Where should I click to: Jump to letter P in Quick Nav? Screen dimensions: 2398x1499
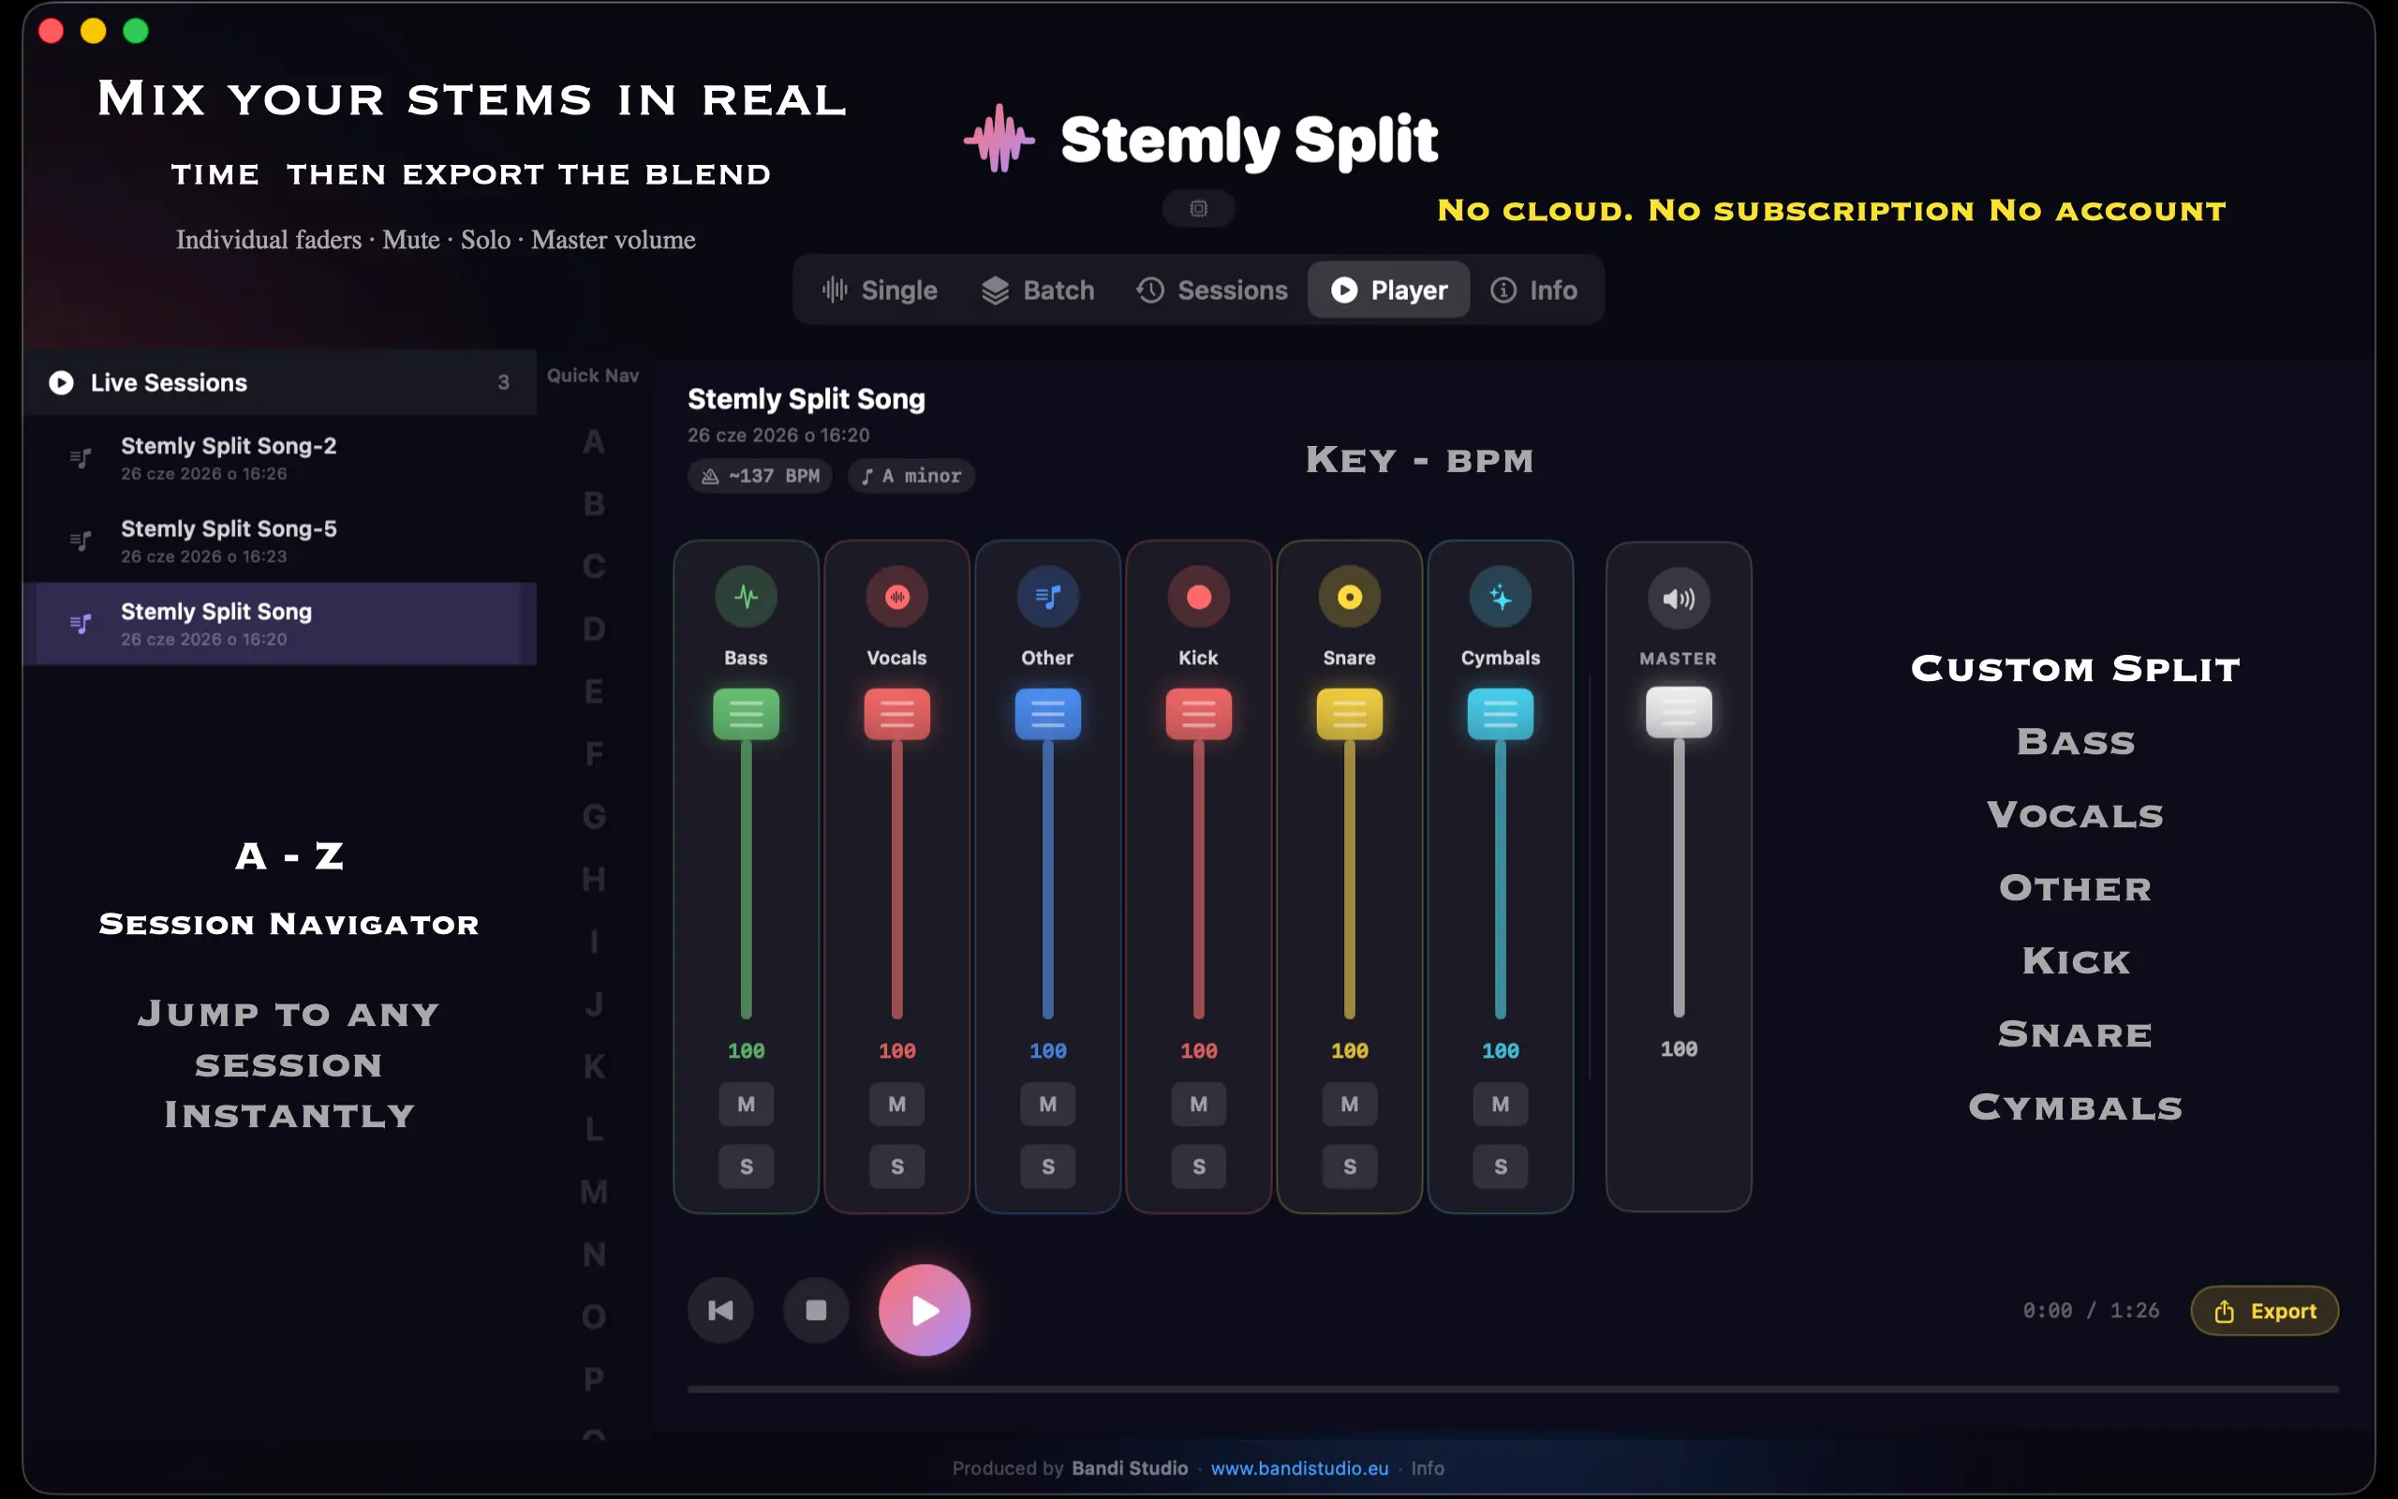click(594, 1380)
